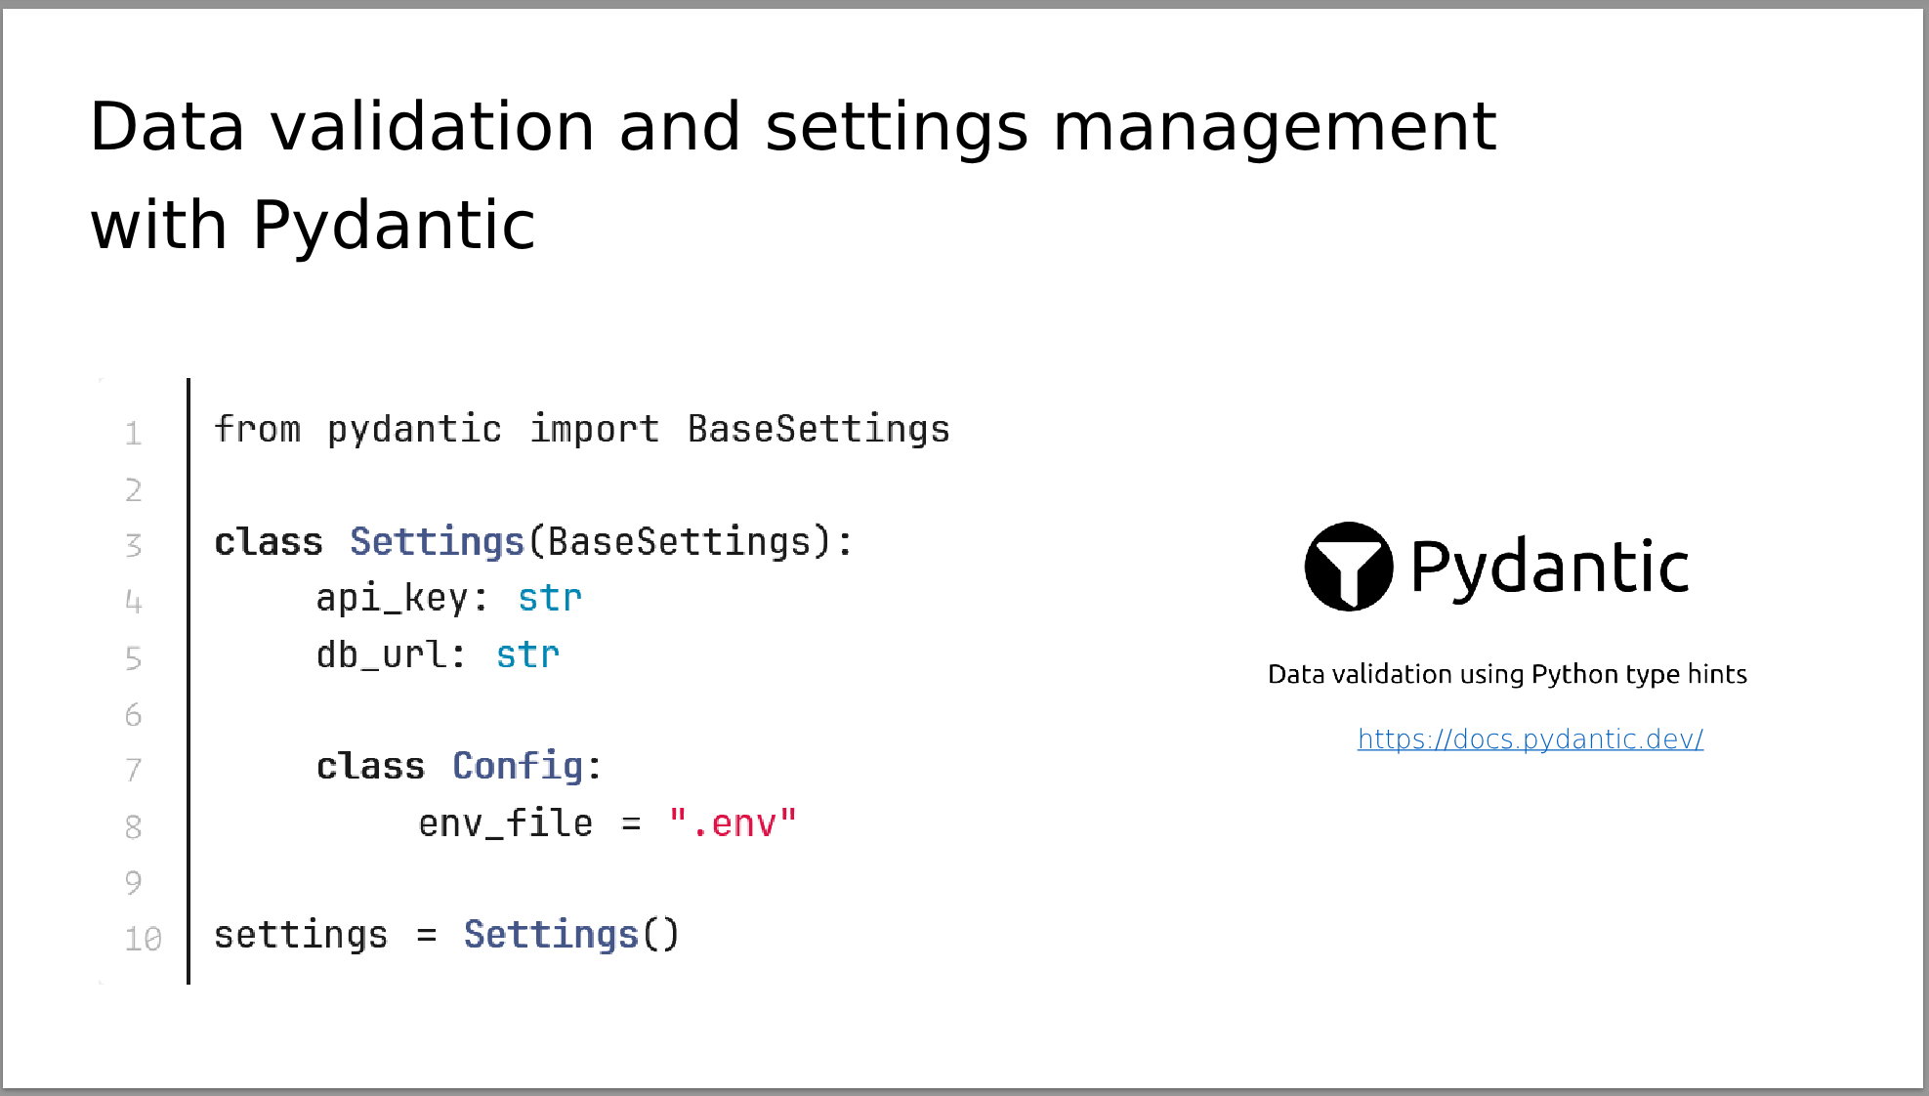Click line number 7 in code gutter
This screenshot has height=1096, width=1929.
134,771
